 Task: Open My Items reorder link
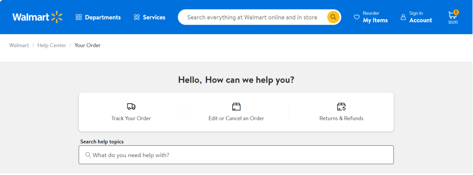[x=375, y=20]
